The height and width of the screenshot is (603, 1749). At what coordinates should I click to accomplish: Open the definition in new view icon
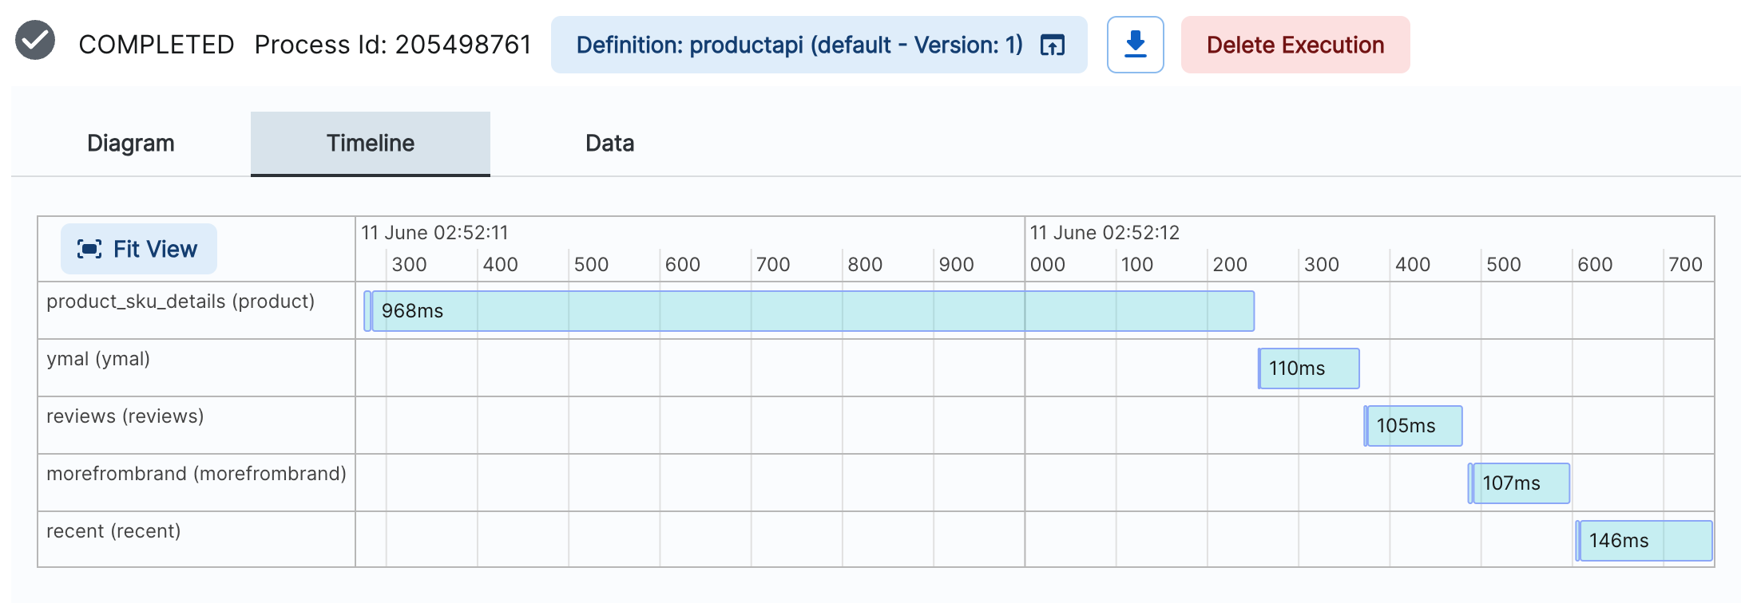point(1053,45)
